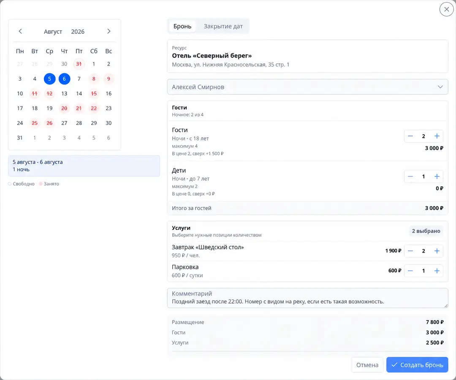Choose August 19 in the calendar

click(49, 109)
